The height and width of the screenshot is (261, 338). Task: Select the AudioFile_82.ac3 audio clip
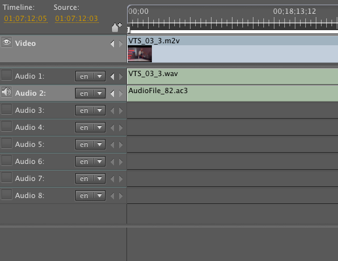[233, 93]
